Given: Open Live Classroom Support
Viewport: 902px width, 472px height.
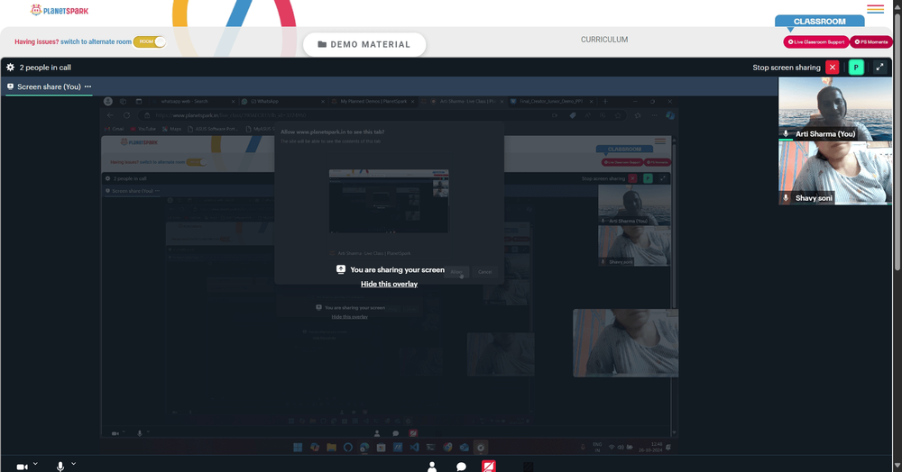Looking at the screenshot, I should click(x=815, y=42).
